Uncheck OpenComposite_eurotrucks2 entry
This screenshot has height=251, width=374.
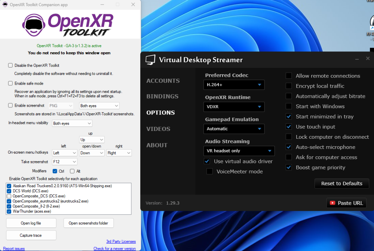click(9, 201)
